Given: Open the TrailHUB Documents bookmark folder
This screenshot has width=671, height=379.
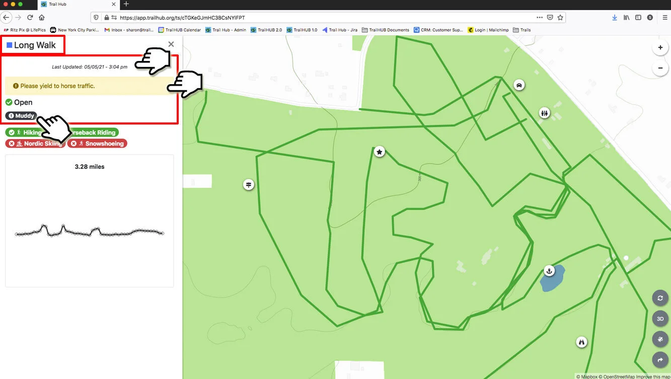Looking at the screenshot, I should click(386, 30).
